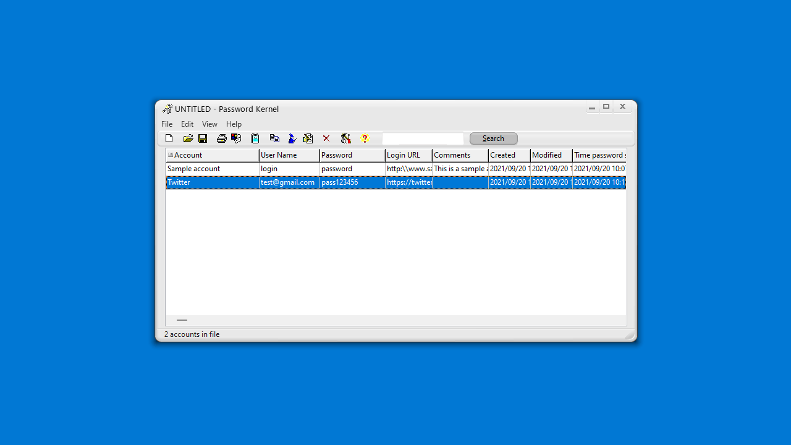The image size is (791, 445).
Task: Open the Edit menu
Action: [x=187, y=124]
